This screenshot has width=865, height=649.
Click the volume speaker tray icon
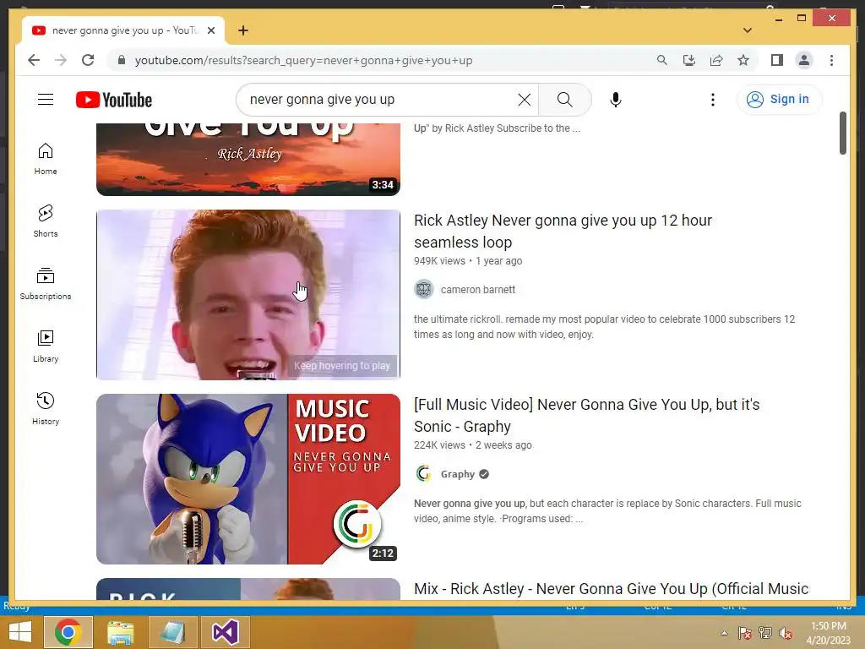[786, 633]
